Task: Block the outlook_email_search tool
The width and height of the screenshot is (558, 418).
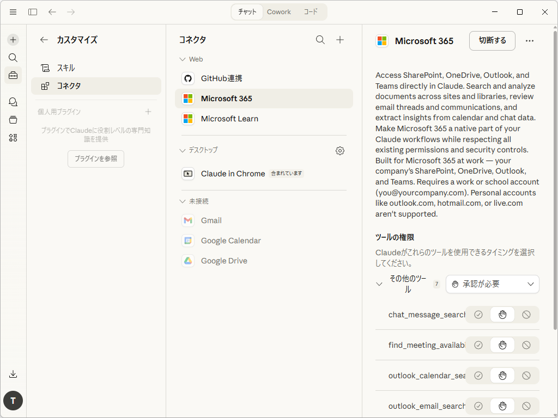Action: 526,405
